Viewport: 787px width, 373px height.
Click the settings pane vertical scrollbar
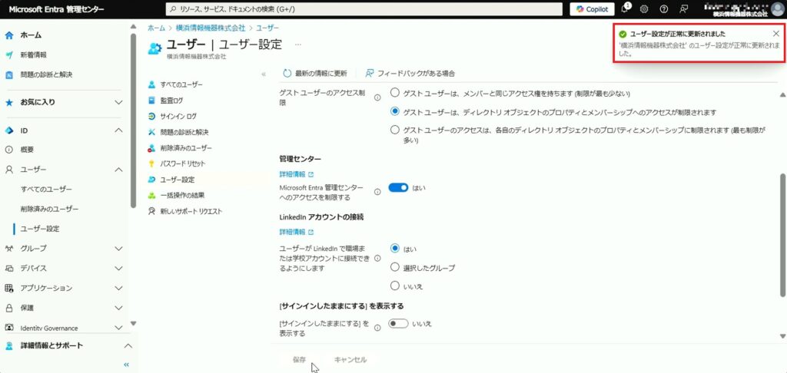(782, 236)
